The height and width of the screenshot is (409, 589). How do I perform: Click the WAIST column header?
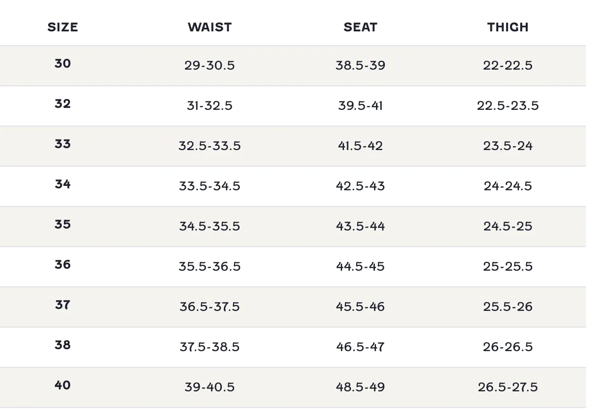(x=210, y=27)
